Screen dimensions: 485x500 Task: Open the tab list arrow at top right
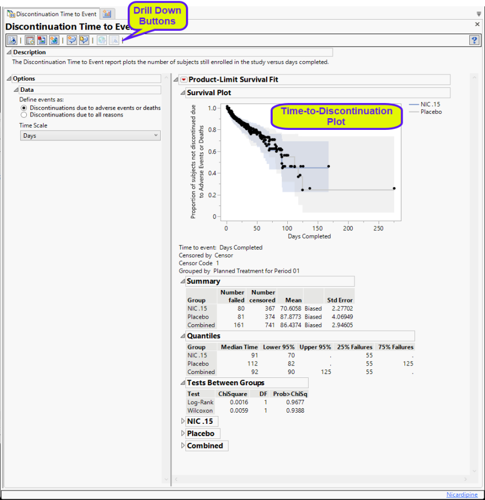click(479, 14)
